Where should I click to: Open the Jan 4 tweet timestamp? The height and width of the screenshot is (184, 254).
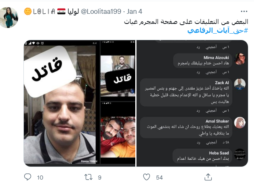[134, 11]
